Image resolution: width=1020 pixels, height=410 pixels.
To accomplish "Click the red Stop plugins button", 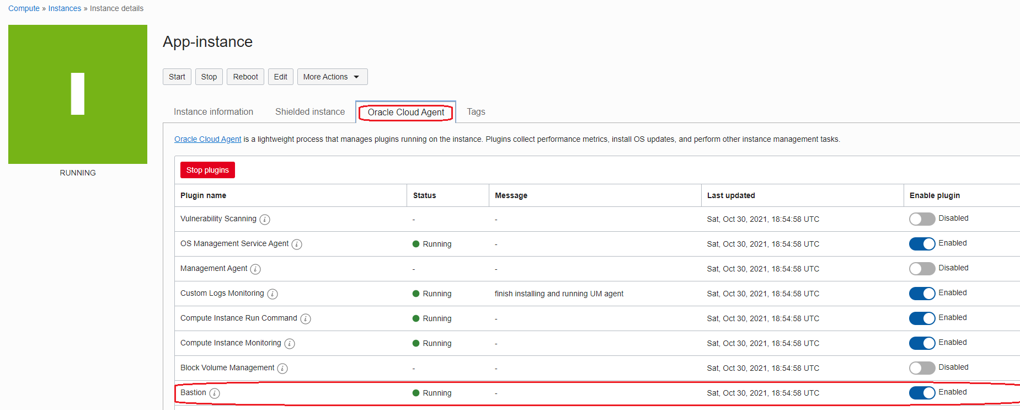I will [x=207, y=170].
